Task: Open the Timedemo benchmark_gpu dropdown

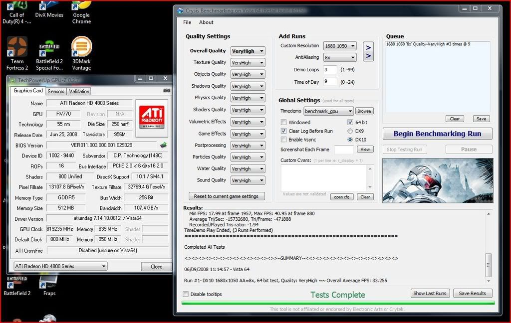Action: tap(328, 111)
